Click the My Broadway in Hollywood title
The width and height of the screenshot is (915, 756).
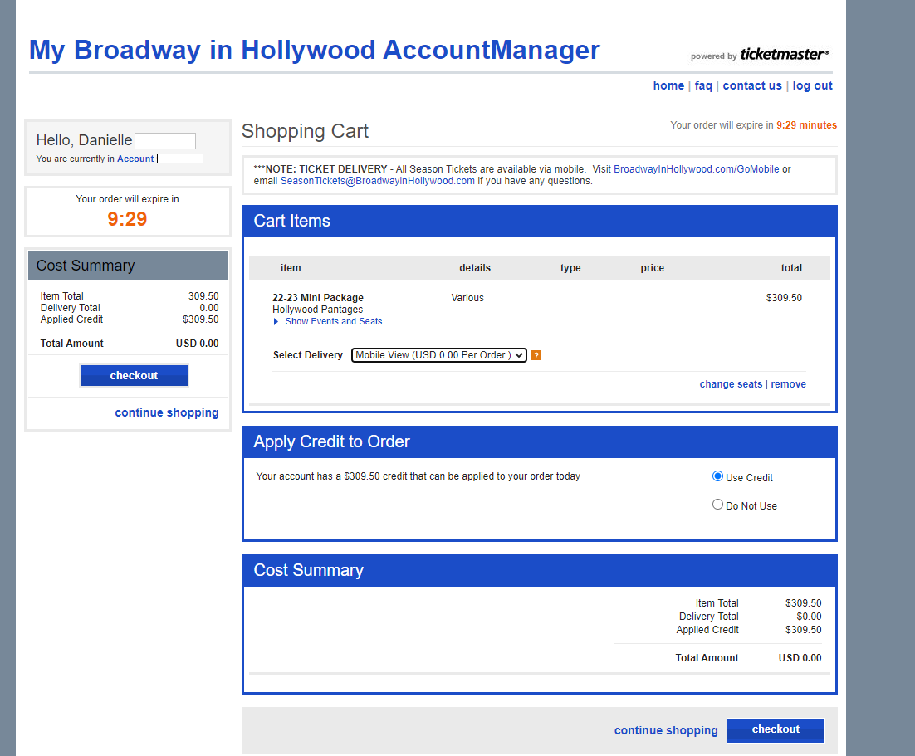click(315, 50)
